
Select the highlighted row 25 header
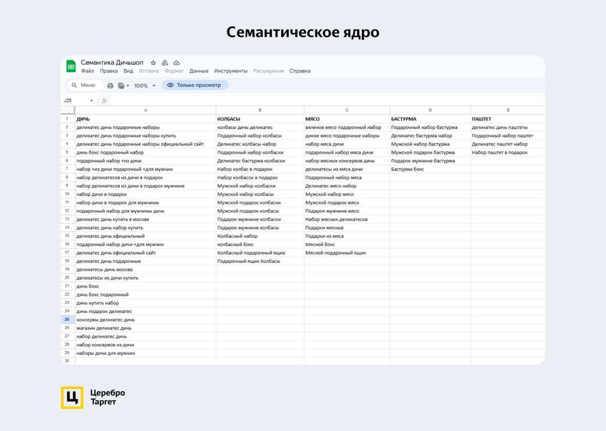(67, 319)
